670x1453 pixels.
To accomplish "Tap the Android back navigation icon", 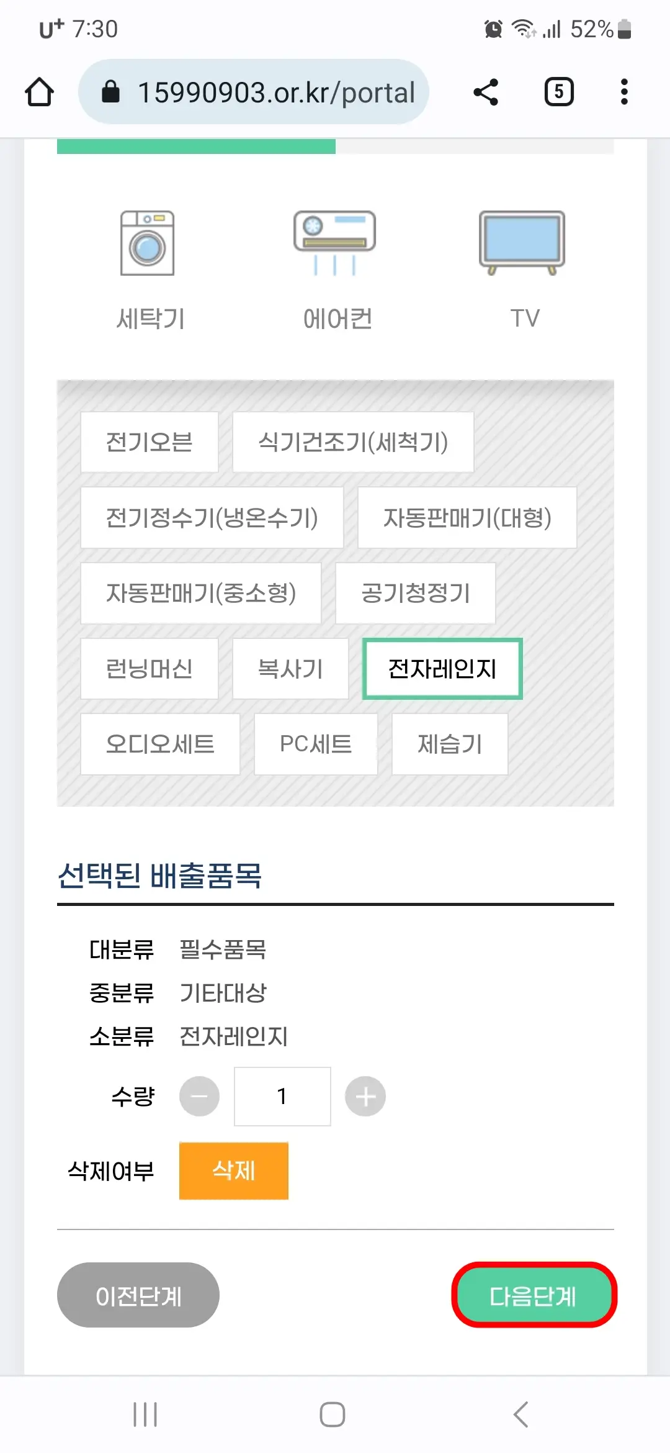I will [520, 1415].
